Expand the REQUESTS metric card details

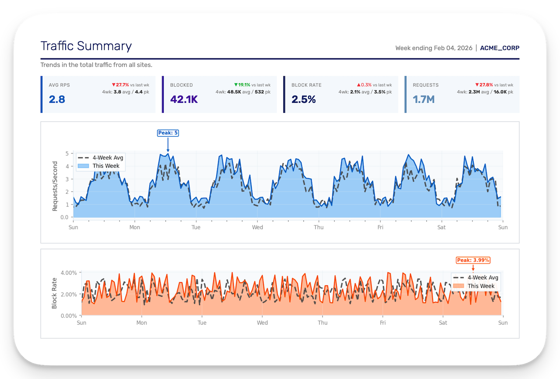pos(462,94)
